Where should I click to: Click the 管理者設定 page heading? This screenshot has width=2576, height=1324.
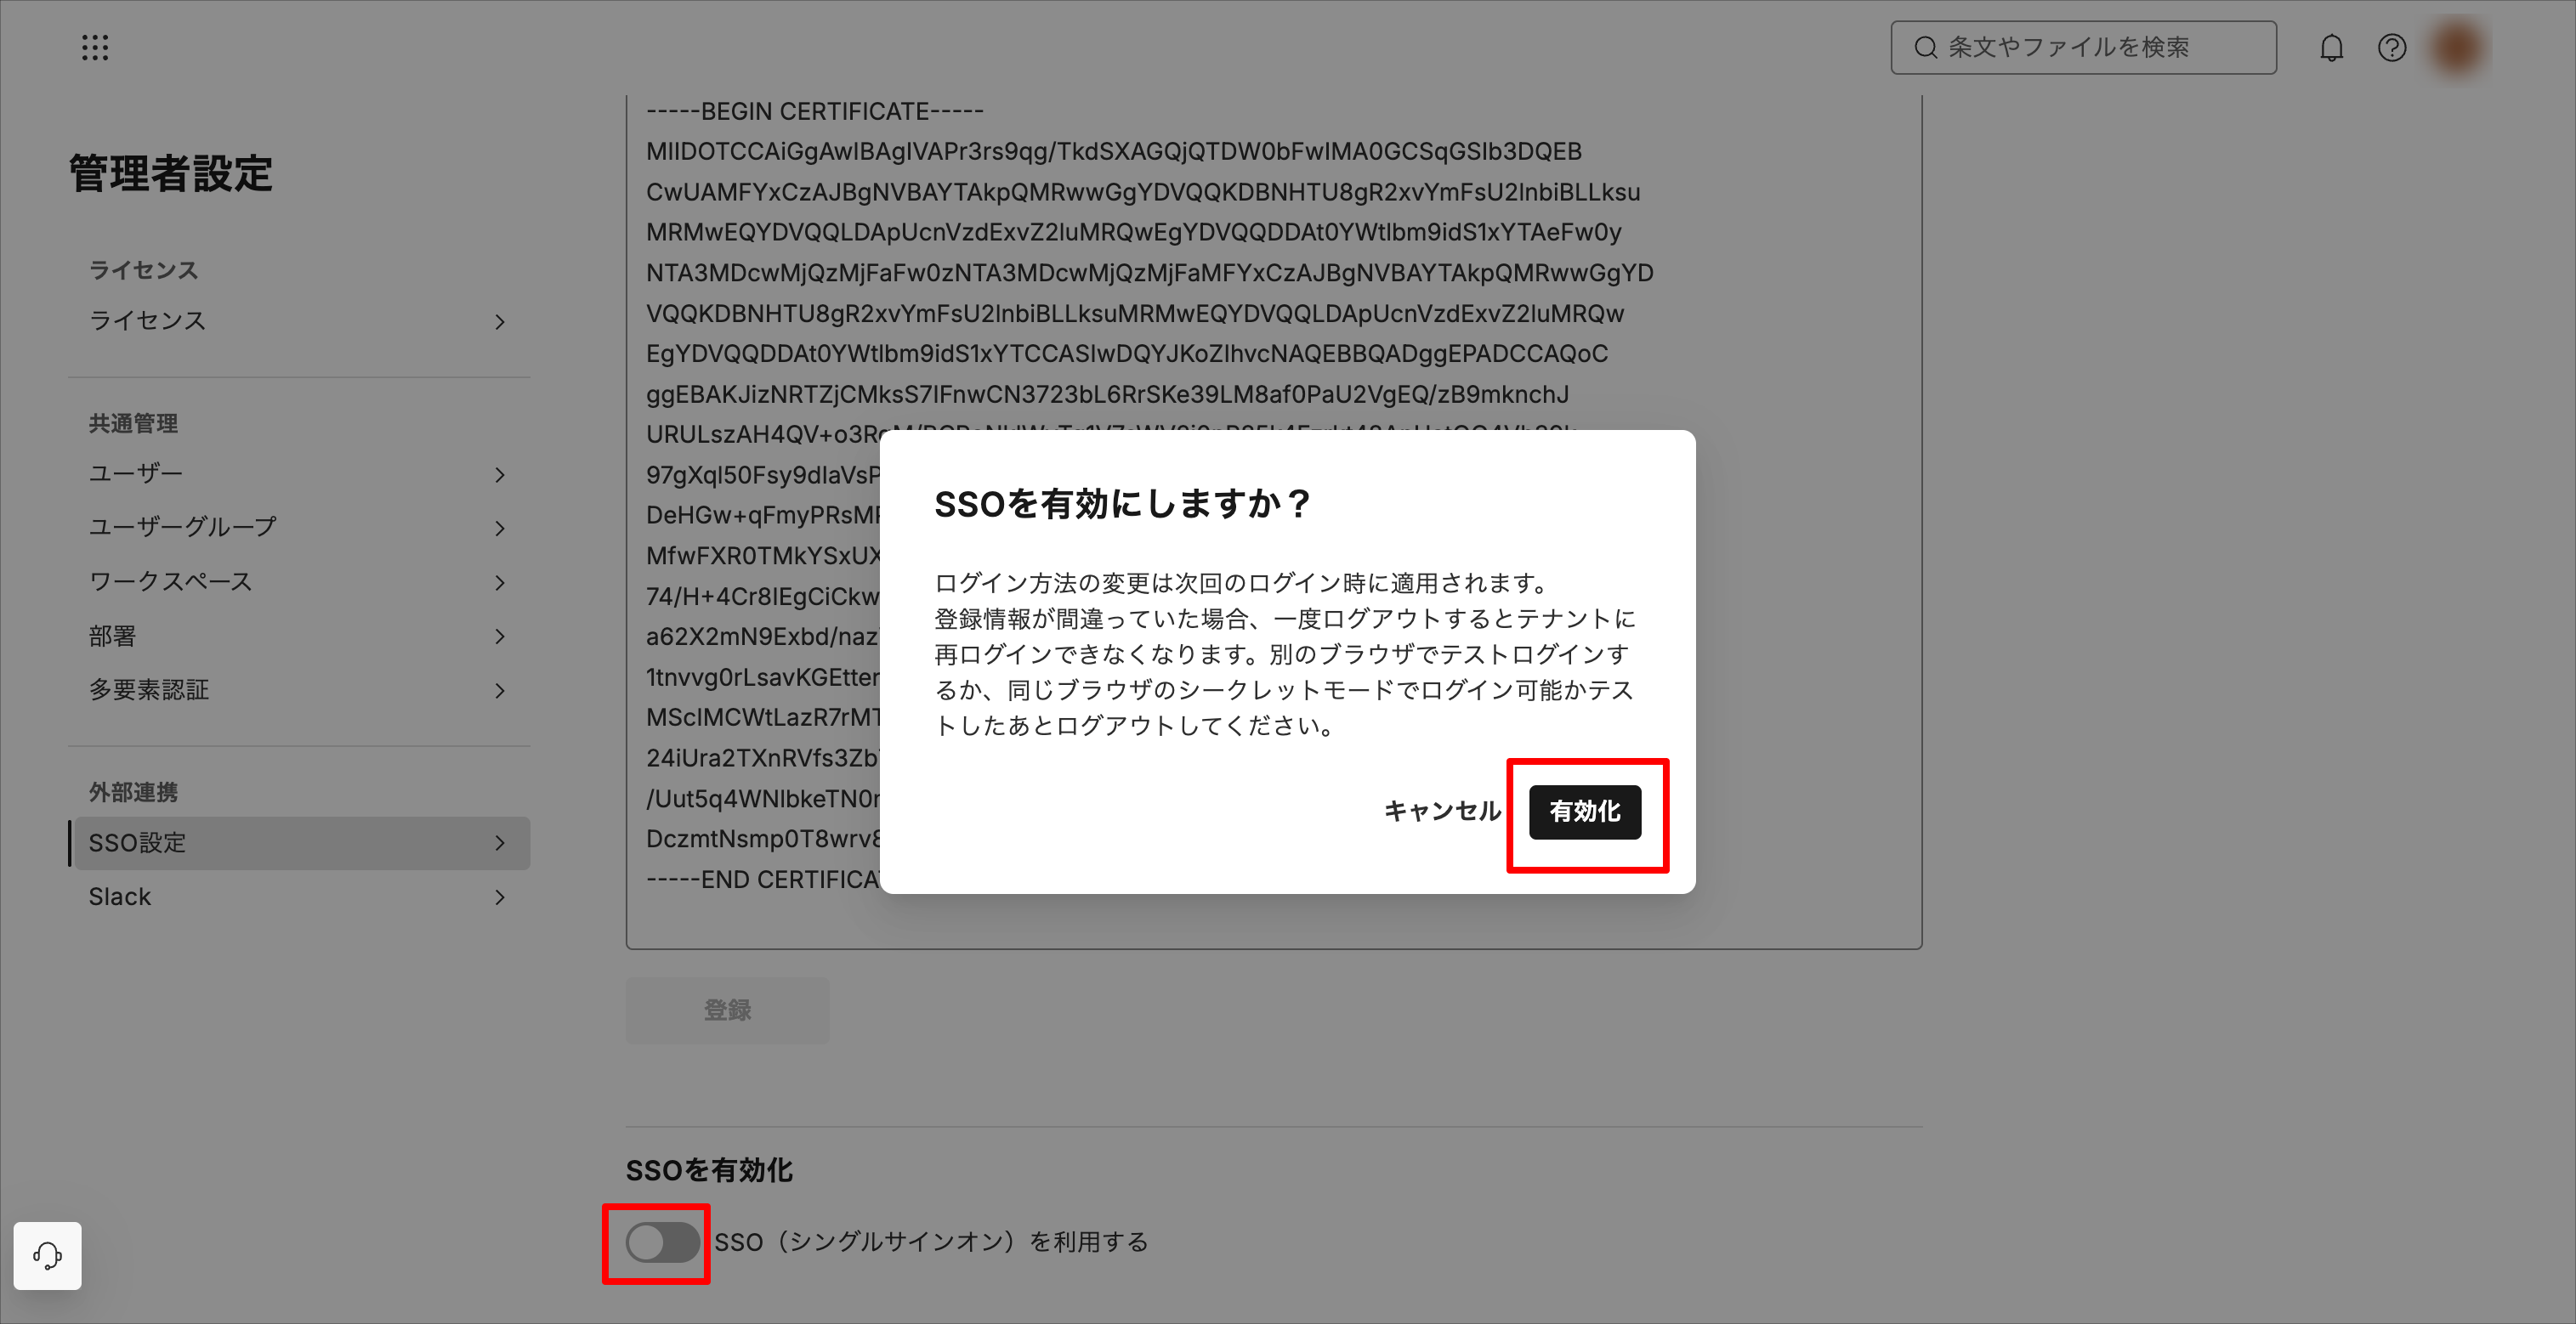tap(171, 173)
